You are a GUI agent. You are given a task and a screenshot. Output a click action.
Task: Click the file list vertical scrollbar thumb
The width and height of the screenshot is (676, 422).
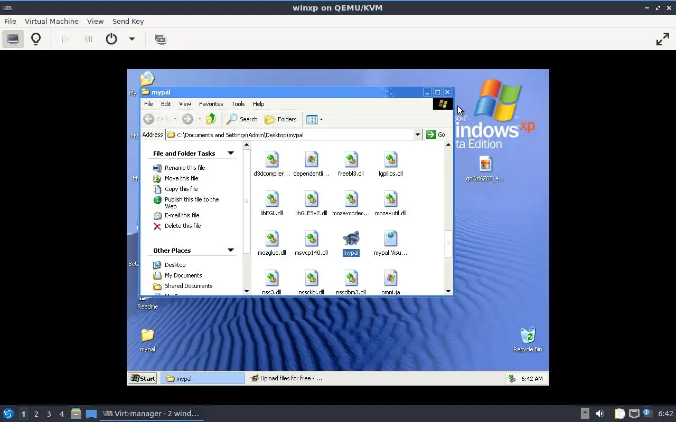(448, 244)
